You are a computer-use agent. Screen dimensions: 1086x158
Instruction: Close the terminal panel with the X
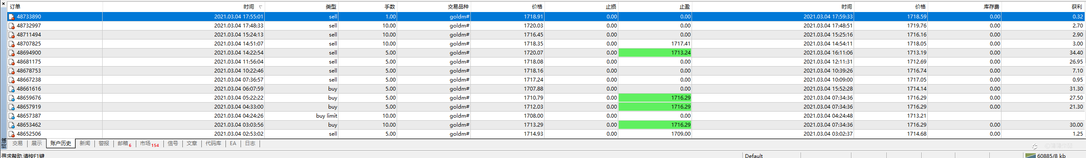[x=3, y=4]
